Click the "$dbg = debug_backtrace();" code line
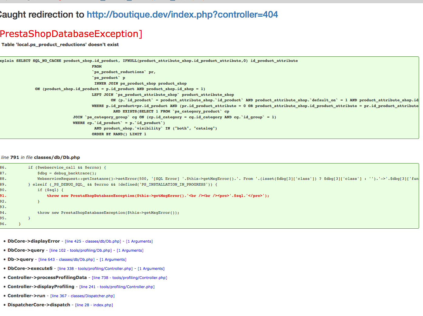This screenshot has height=316, width=423. (67, 173)
